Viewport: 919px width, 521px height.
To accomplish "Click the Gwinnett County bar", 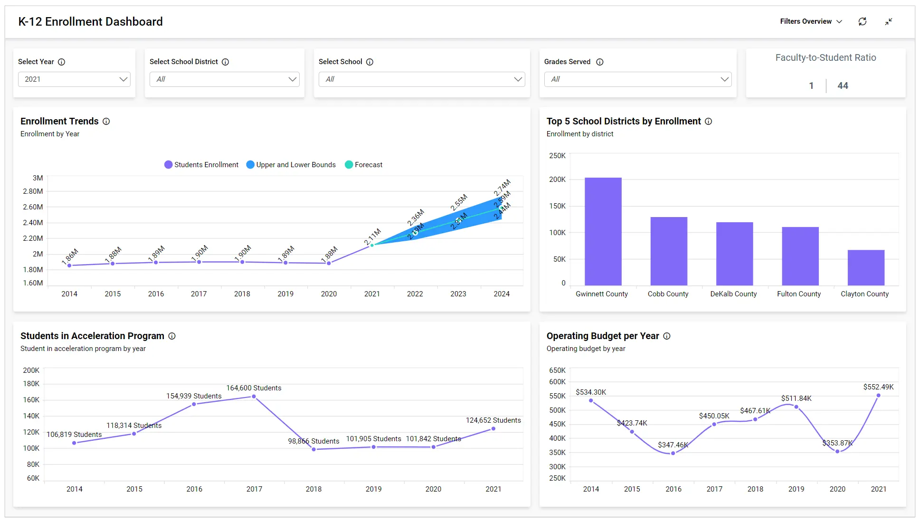I will [603, 231].
